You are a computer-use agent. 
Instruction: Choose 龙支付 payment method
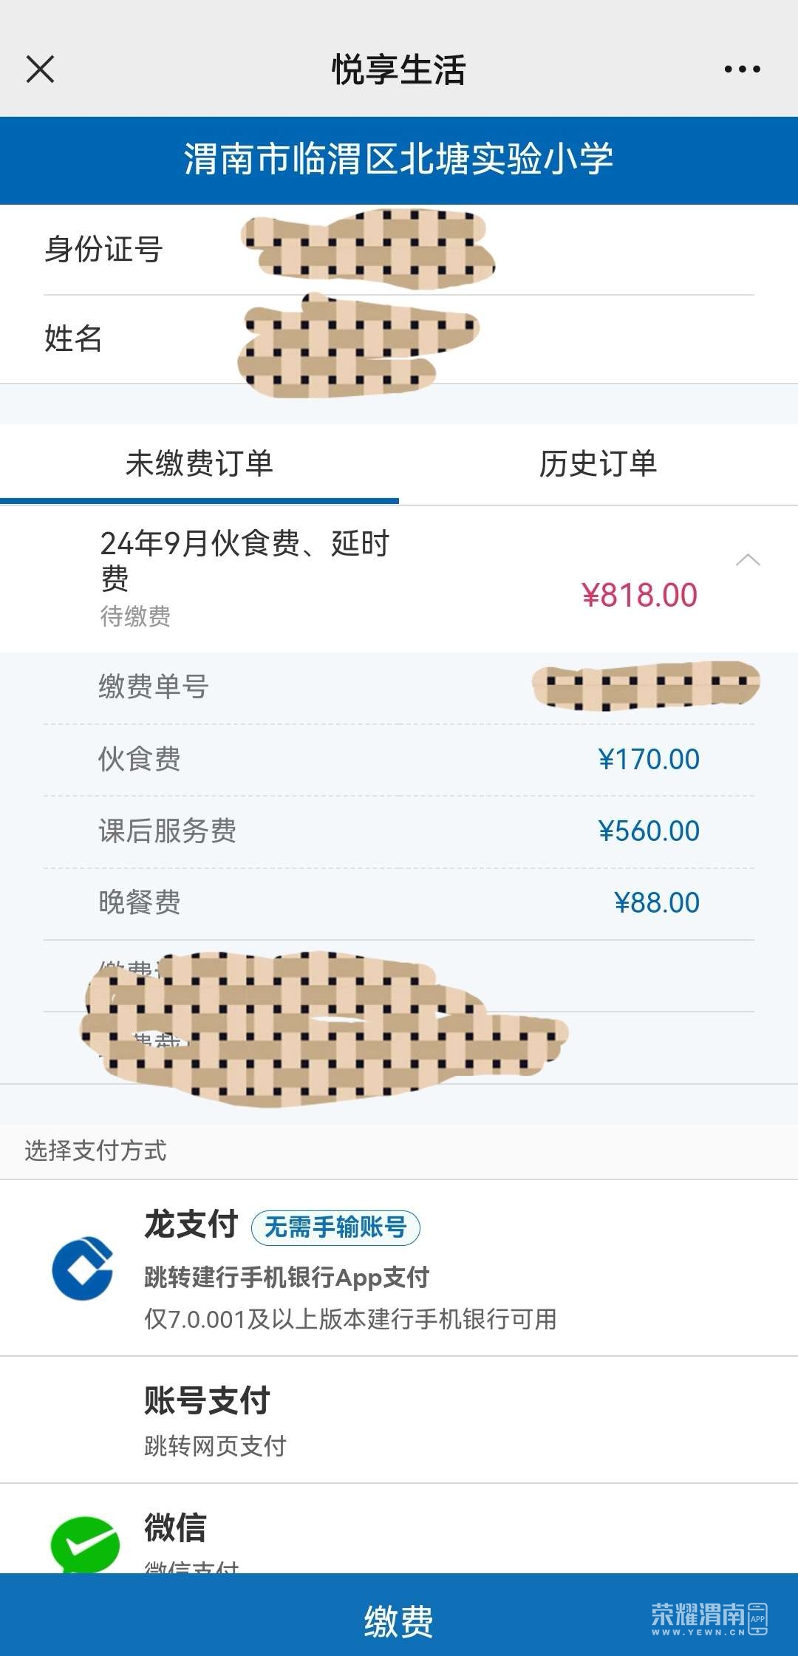point(399,1268)
